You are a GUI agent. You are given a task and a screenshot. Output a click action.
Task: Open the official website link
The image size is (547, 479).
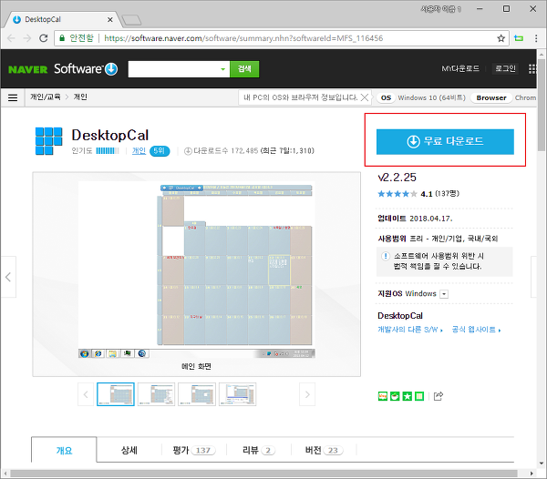(476, 330)
